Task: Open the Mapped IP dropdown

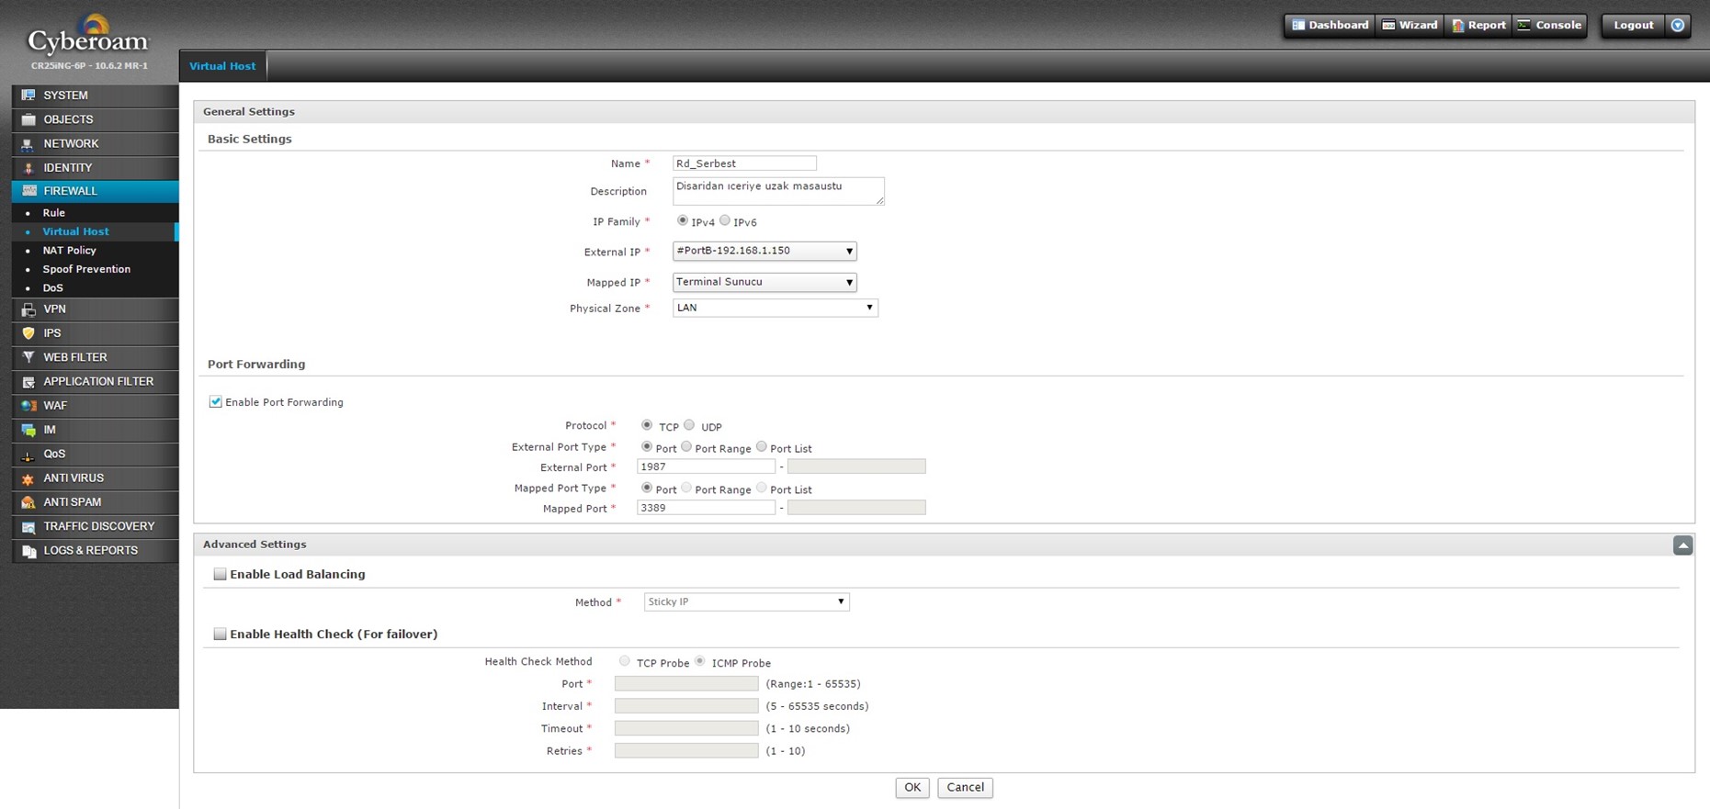Action: (x=764, y=282)
